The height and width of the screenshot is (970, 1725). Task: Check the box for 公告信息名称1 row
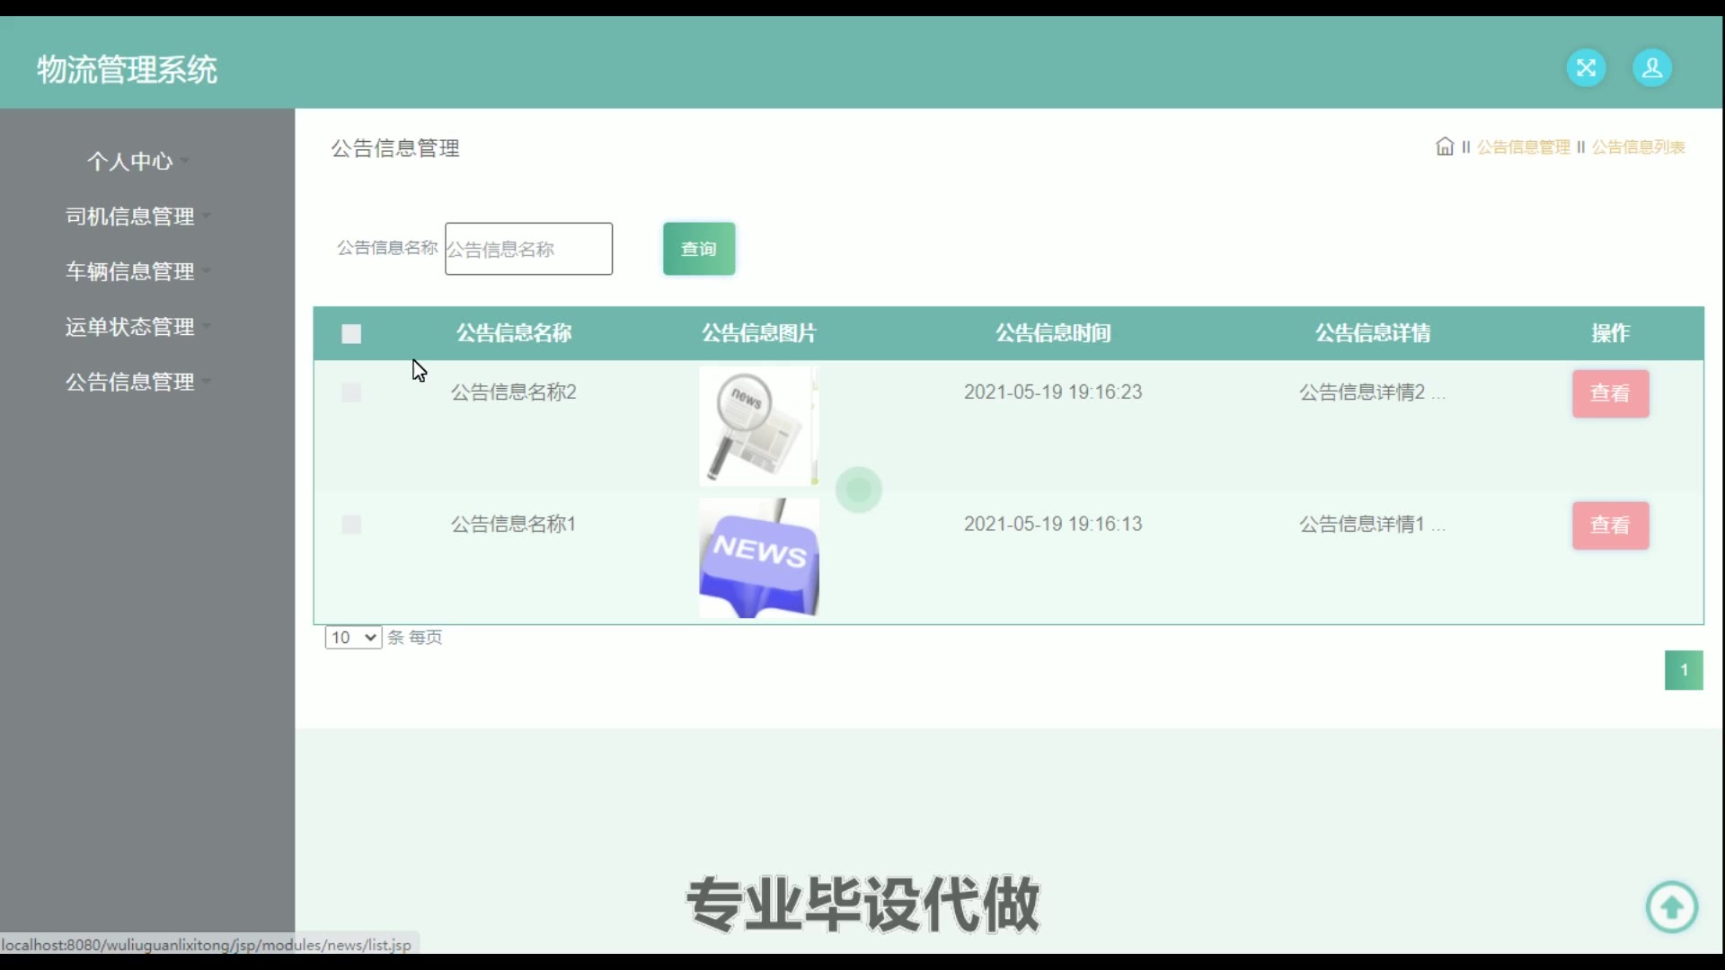[x=351, y=525]
